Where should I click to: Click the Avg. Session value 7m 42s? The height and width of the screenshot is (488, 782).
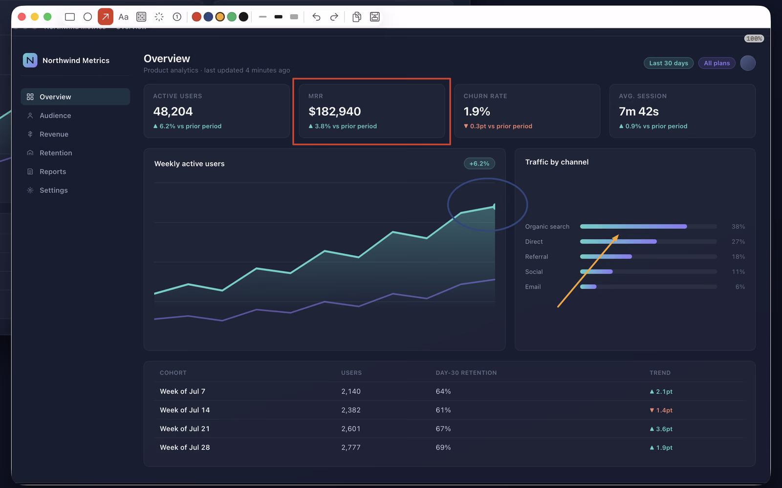pos(639,111)
